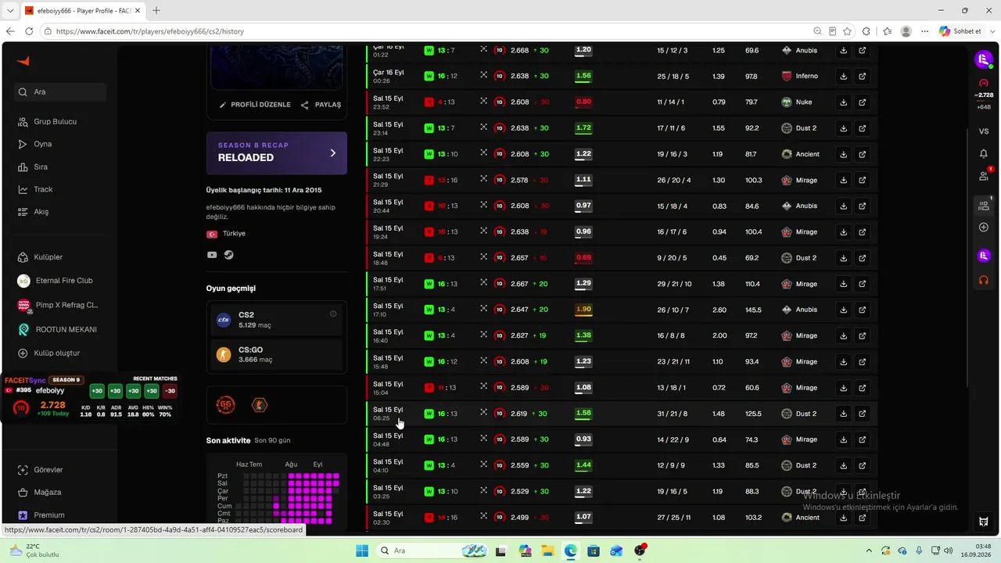The image size is (1001, 563).
Task: Open the browser tab list dropdown
Action: (10, 10)
